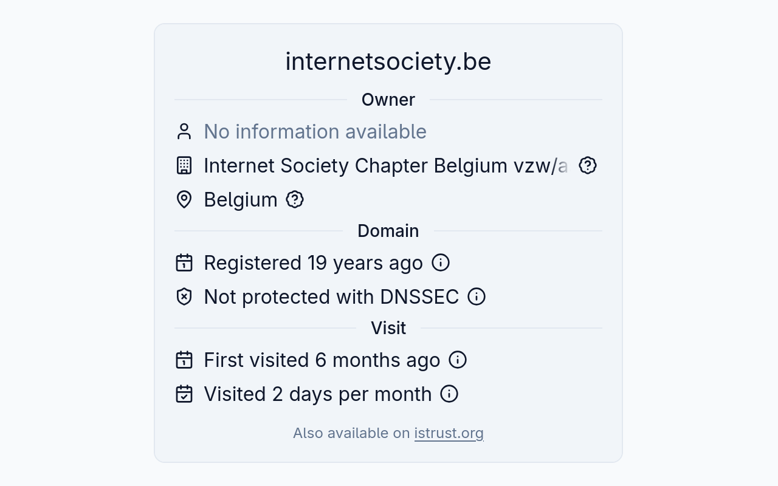The height and width of the screenshot is (486, 778).
Task: Click the Owner section heading
Action: click(x=388, y=100)
